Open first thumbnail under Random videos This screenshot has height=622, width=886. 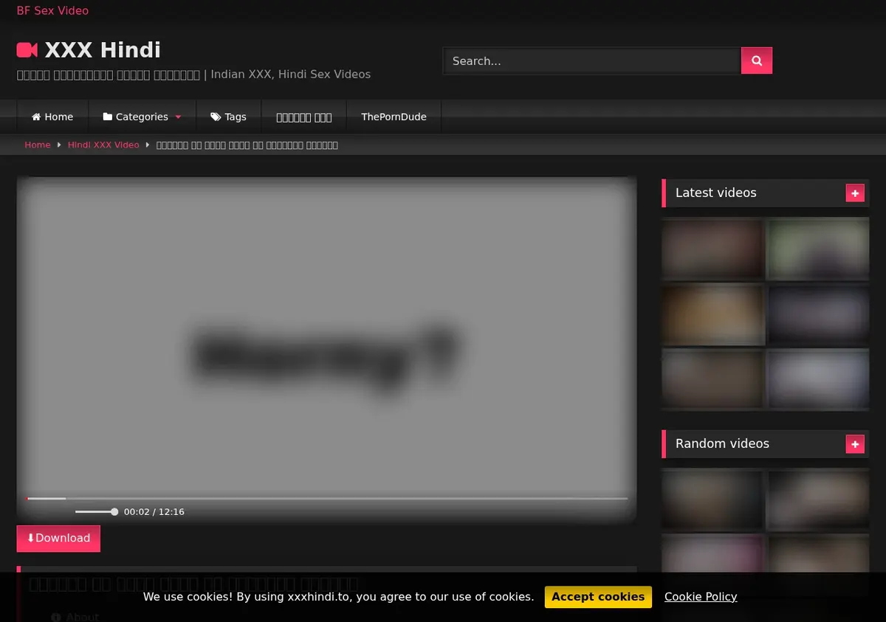[x=712, y=500]
